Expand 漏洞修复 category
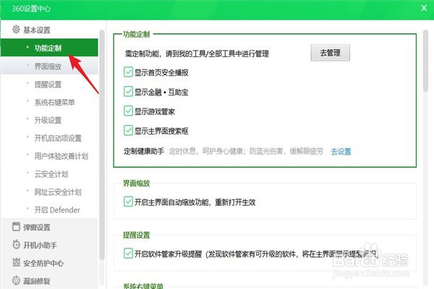The width and height of the screenshot is (434, 289). pyautogui.click(x=37, y=281)
